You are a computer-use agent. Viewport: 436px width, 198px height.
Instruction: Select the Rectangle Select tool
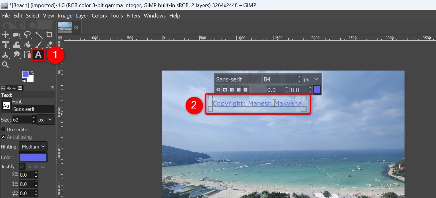[x=16, y=34]
